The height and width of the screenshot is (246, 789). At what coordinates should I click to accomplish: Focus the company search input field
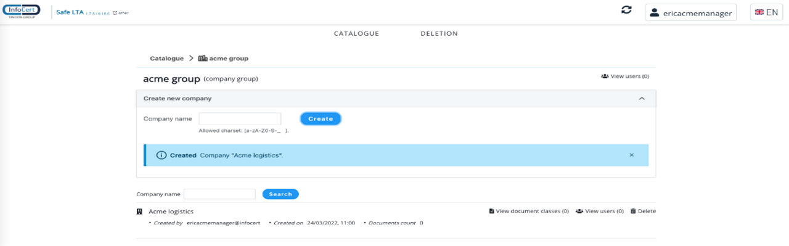pyautogui.click(x=219, y=194)
